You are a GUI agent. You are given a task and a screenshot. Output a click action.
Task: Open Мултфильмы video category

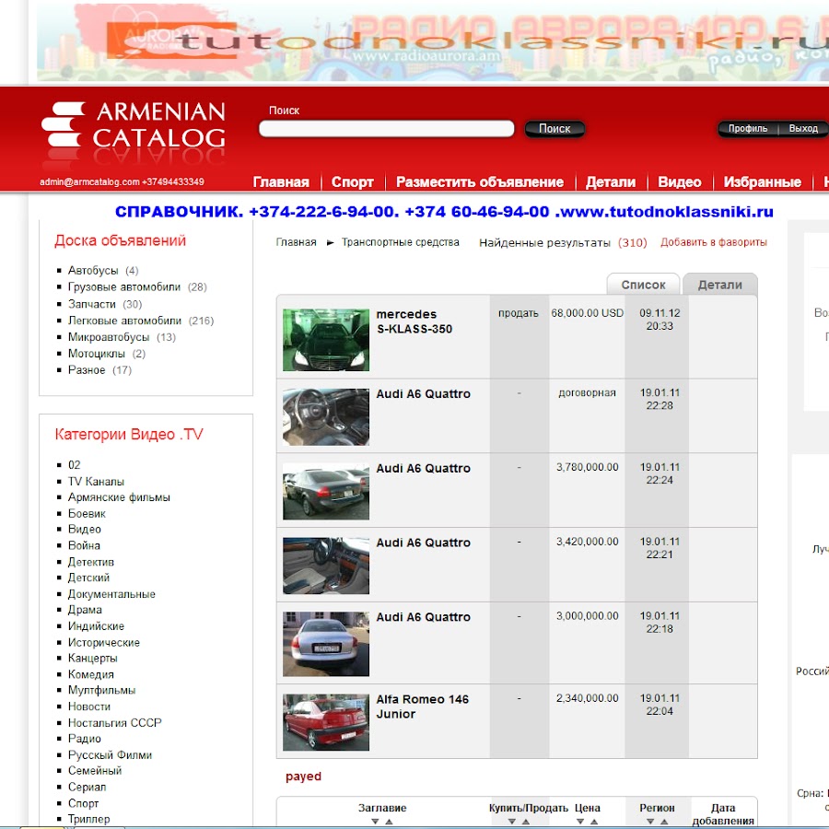tap(101, 690)
